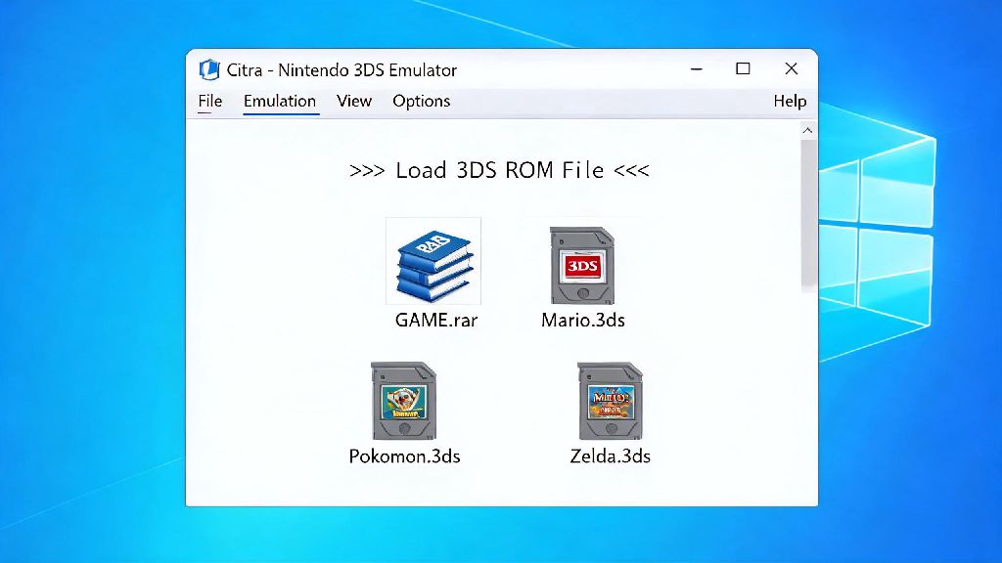Select the Mario.3ds cartridge icon
Image resolution: width=1002 pixels, height=563 pixels.
582,265
